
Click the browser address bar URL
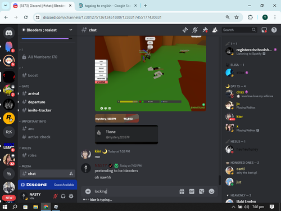point(102,17)
